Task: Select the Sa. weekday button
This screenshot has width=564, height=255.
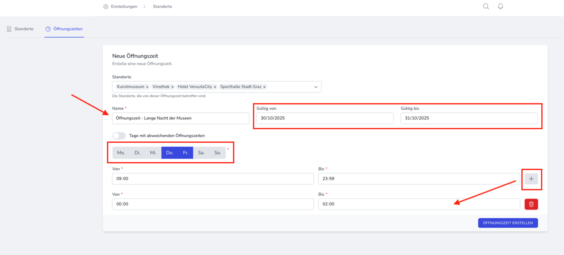Action: point(201,153)
